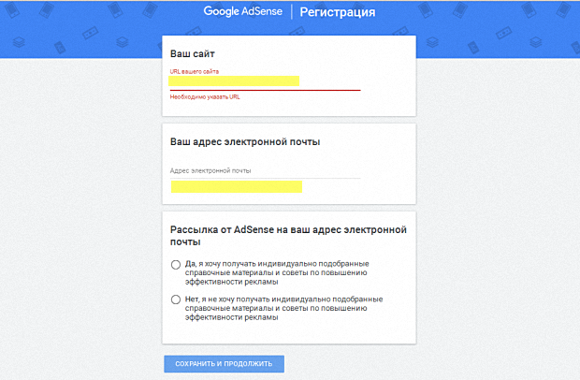This screenshot has width=580, height=380.
Task: Select the 'Нет, я не хочу получать' radio button
Action: 176,300
